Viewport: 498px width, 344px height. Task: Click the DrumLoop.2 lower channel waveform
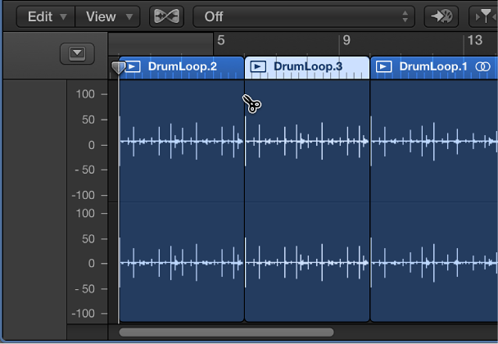[181, 263]
